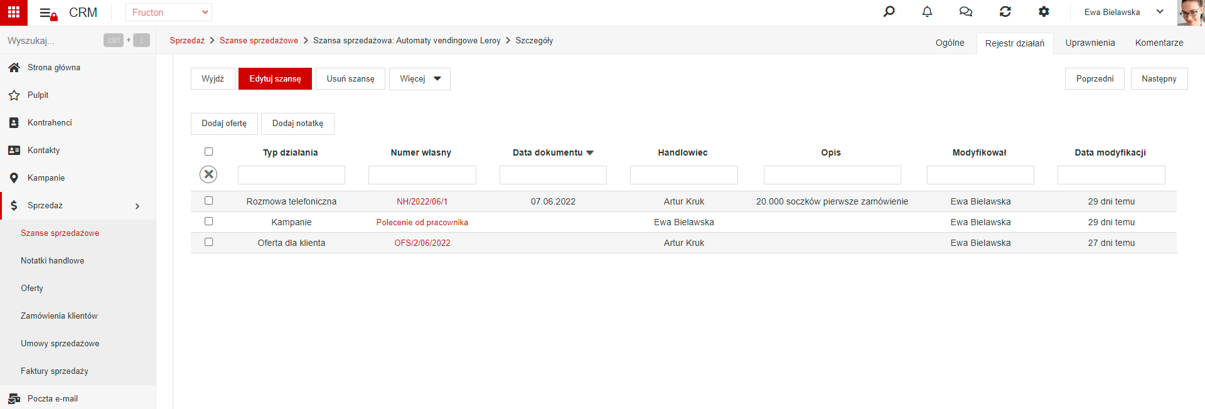
Task: Open the chat messages icon
Action: click(966, 12)
